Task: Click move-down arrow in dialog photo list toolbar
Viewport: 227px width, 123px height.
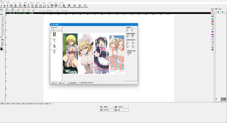Action: click(x=57, y=30)
